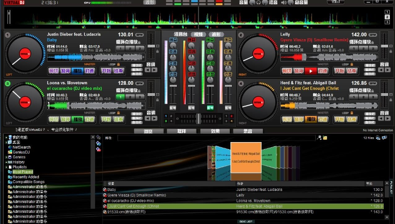
Task: Click the deck 4 turntable red center label
Action: (258, 102)
